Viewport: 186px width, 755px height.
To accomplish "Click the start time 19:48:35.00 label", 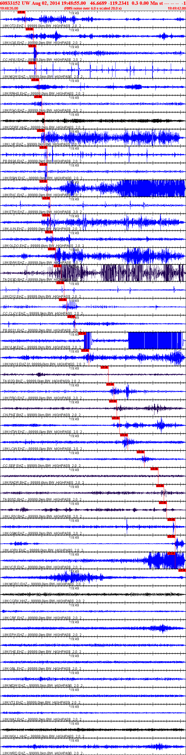I will tap(9, 8).
